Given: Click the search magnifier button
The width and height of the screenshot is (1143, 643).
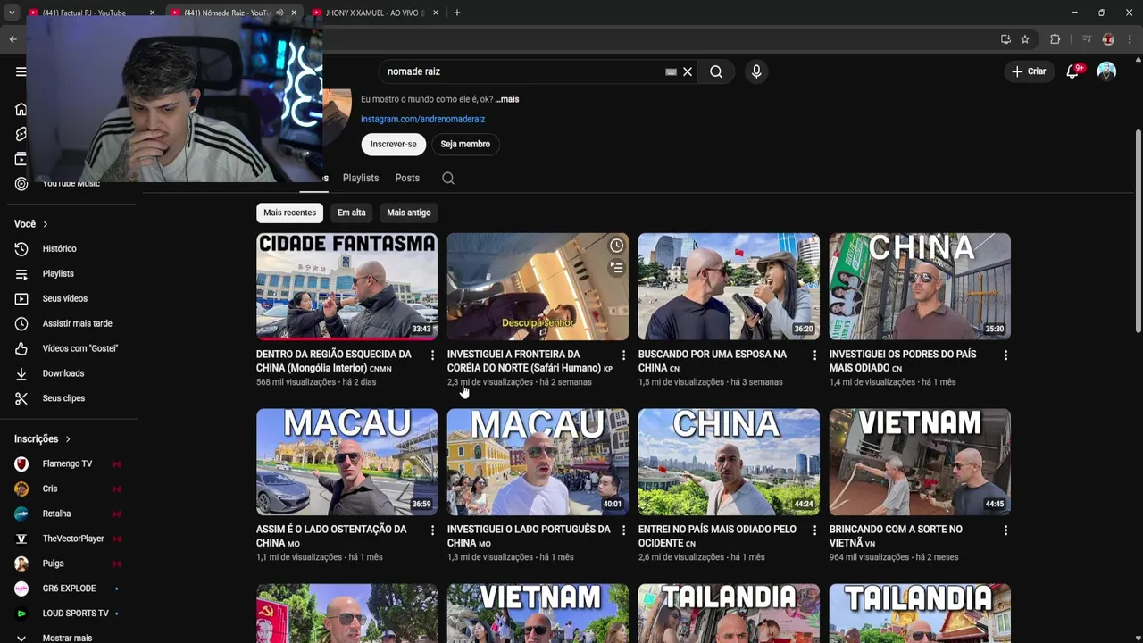Looking at the screenshot, I should 716,71.
